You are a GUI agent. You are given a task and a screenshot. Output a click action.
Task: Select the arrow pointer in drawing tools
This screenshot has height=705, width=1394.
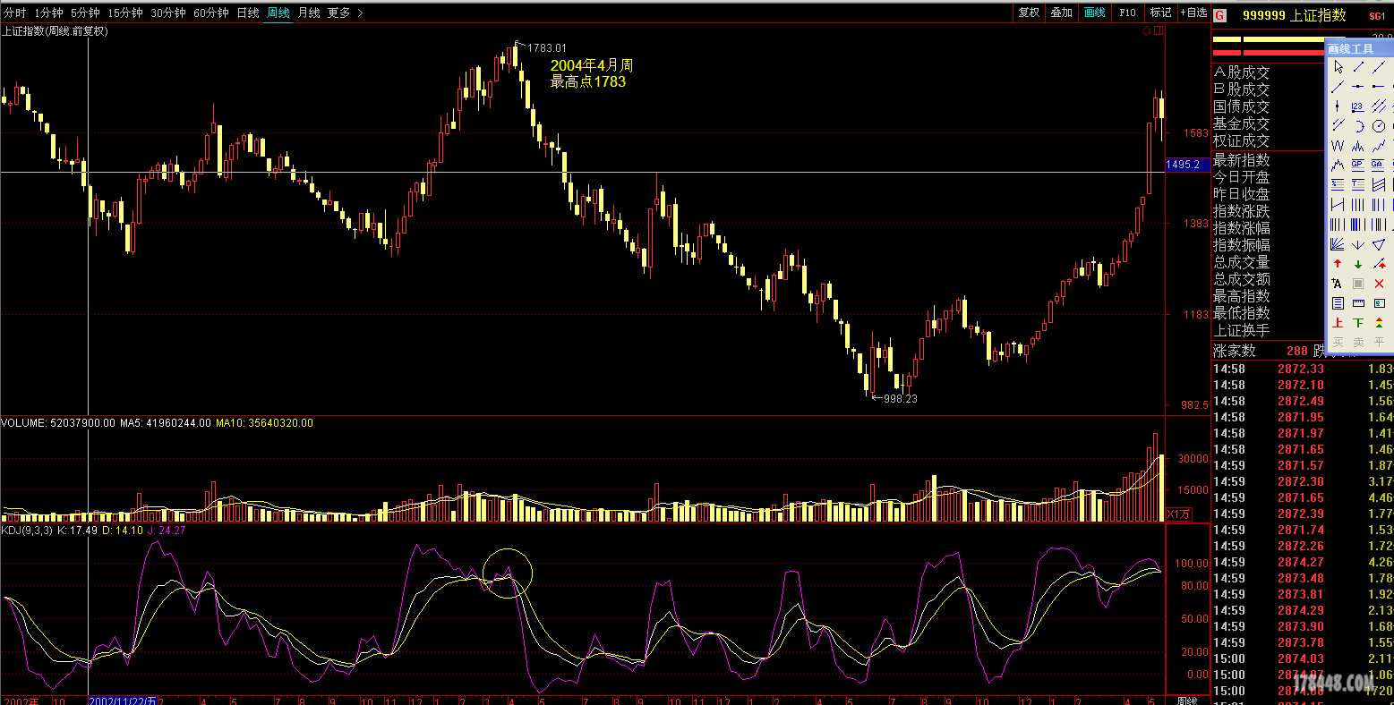1338,66
